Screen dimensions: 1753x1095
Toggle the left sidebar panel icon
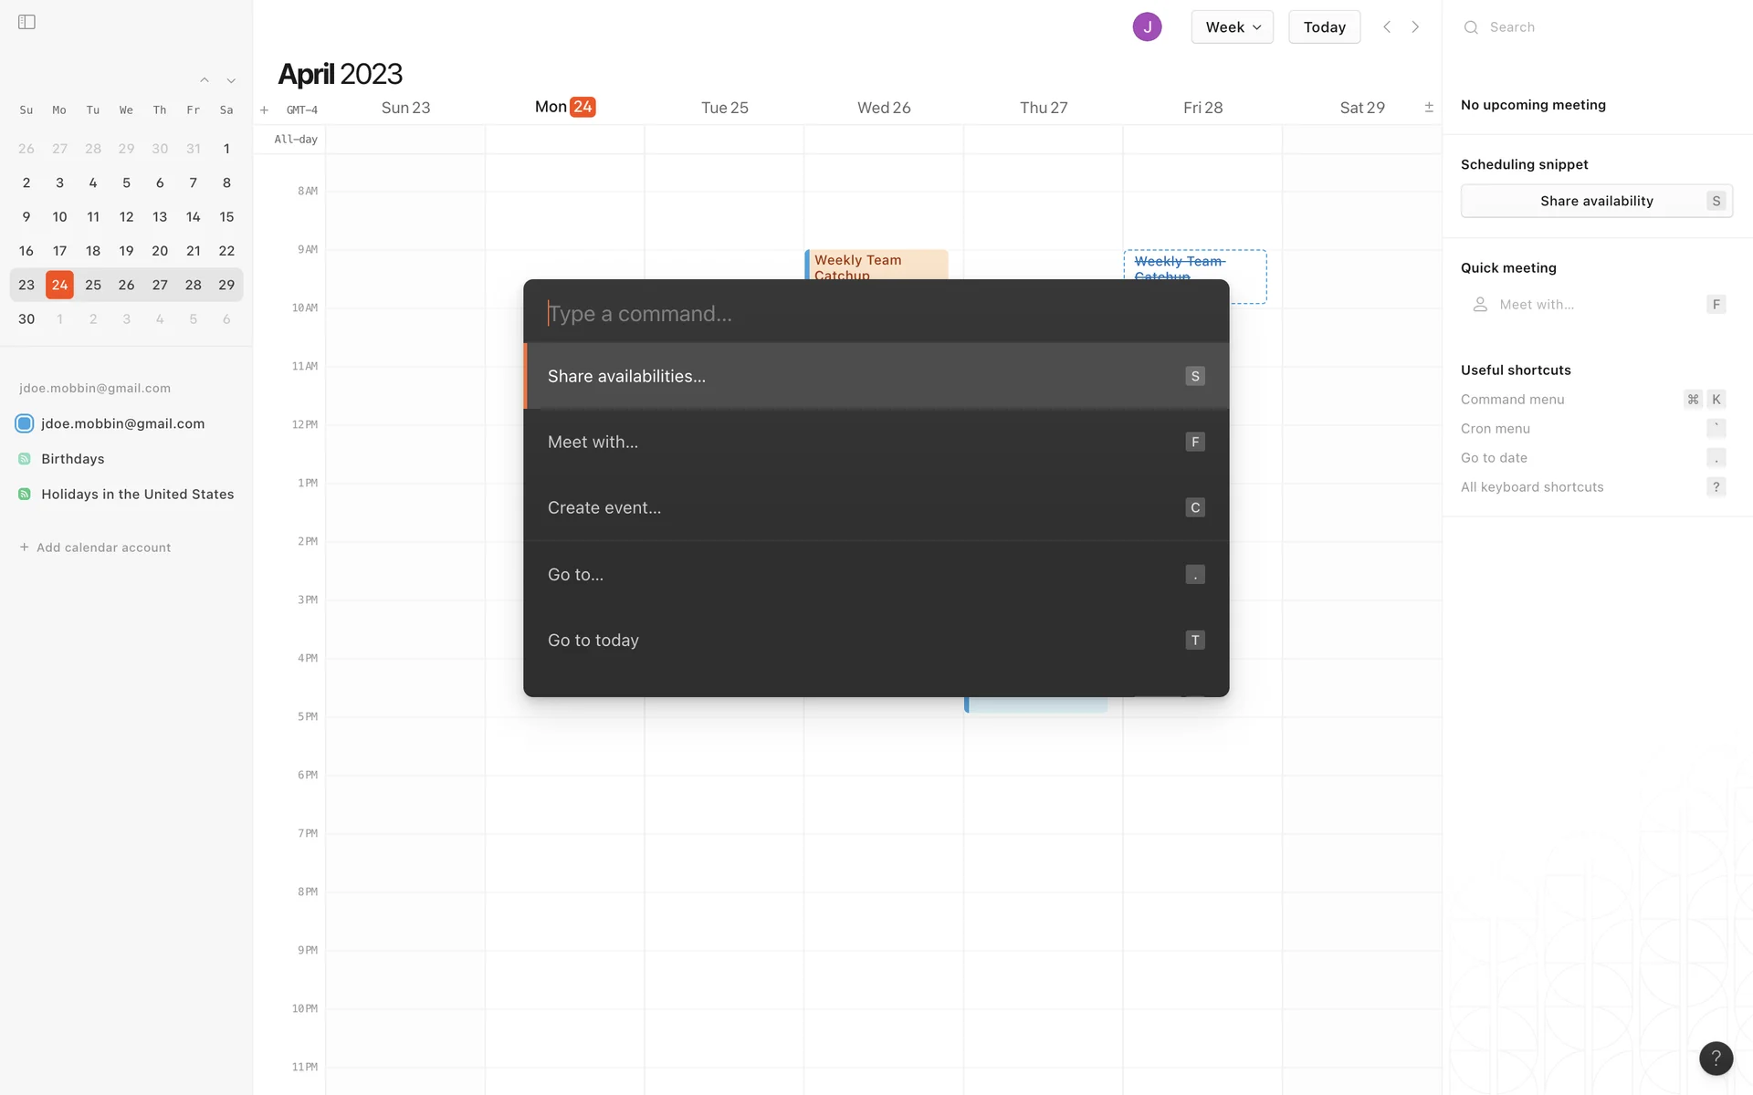(26, 22)
